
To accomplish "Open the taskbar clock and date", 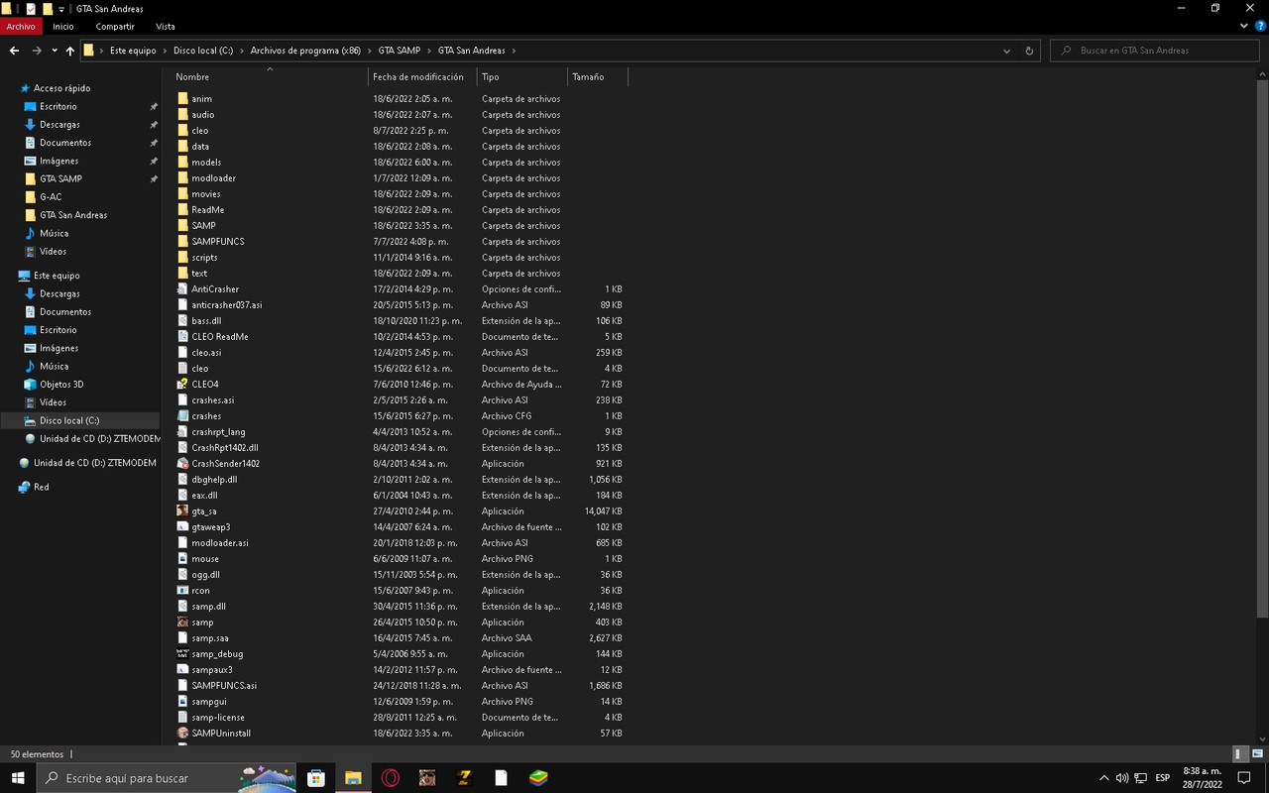I will (1205, 778).
